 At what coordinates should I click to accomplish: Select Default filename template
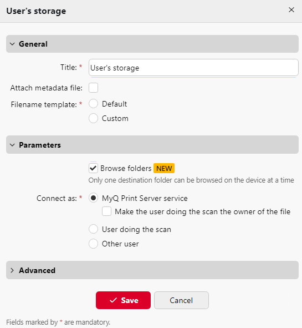click(93, 104)
